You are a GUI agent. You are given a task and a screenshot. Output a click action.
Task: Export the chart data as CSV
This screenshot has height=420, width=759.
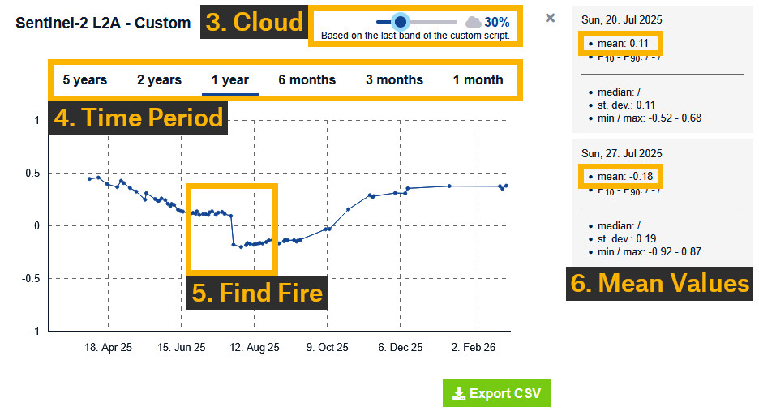tap(496, 393)
